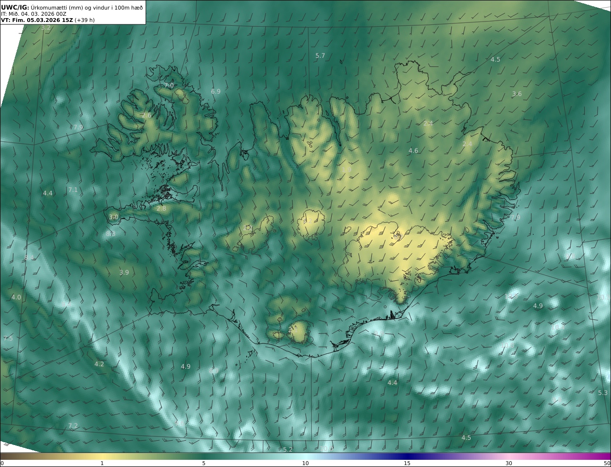
Task: Click the '3.0' value label
Action: pos(114,217)
